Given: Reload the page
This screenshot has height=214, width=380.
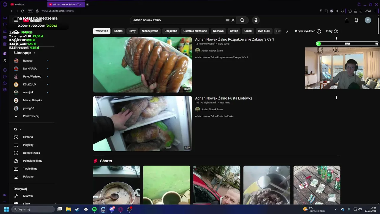Looking at the screenshot, I should pos(22,11).
